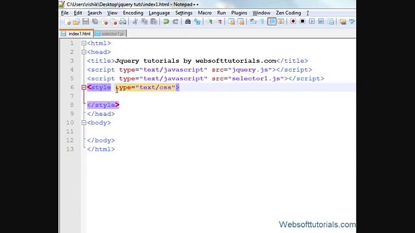Click the Synchronize Horizontal Scrolling icon

(241, 21)
